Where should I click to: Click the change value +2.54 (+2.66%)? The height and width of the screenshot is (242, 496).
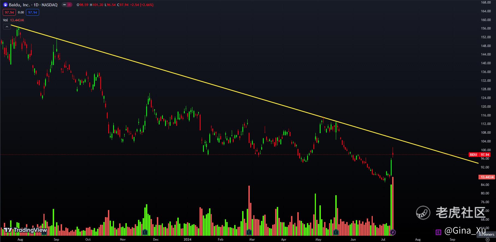click(x=142, y=5)
